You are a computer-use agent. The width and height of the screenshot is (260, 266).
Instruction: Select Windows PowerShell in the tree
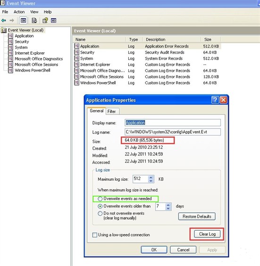pyautogui.click(x=32, y=71)
